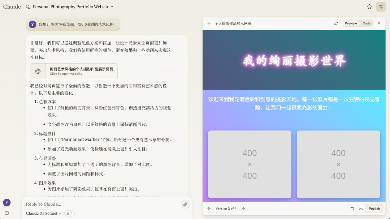
Task: Open the settings sliders icon at top right
Action: tap(381, 7)
